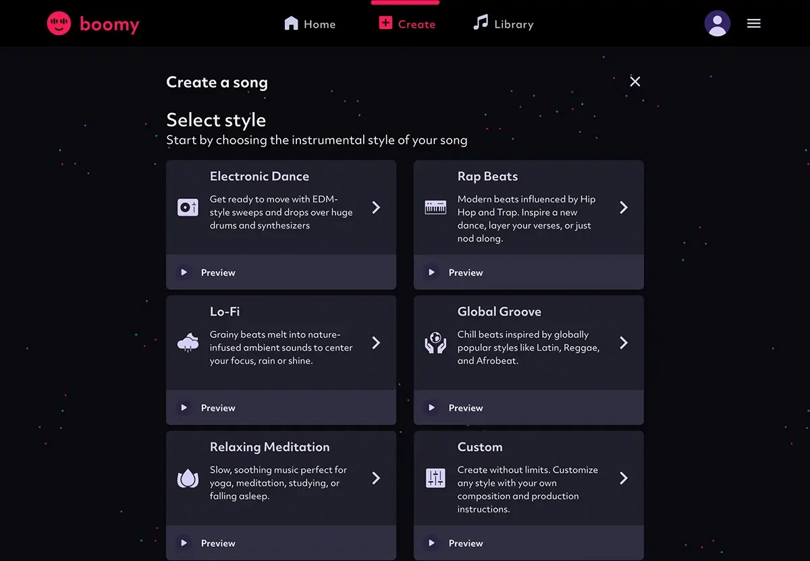The image size is (810, 561).
Task: Click the Relaxing Meditation description text
Action: [x=278, y=483]
